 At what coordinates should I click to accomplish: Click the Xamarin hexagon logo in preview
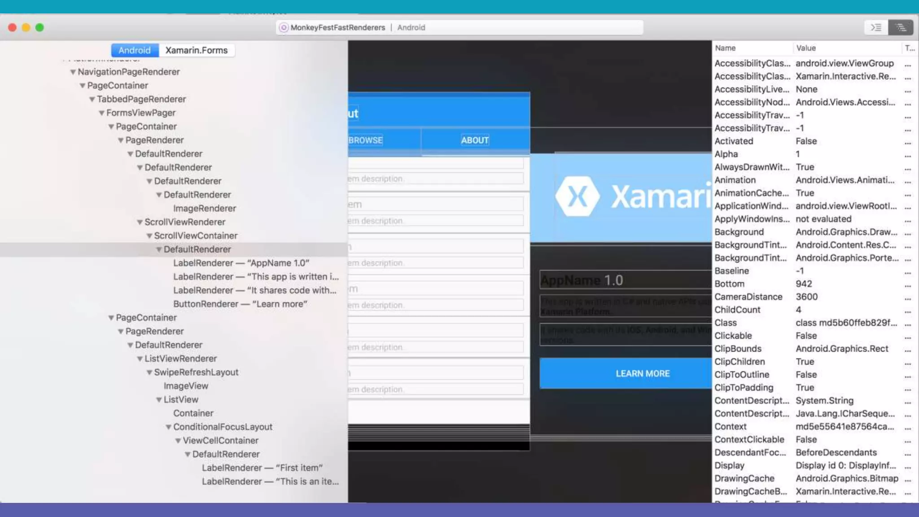[x=577, y=196]
